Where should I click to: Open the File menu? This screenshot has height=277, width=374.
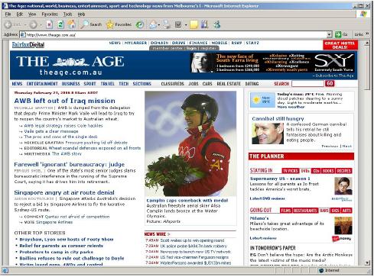point(8,14)
